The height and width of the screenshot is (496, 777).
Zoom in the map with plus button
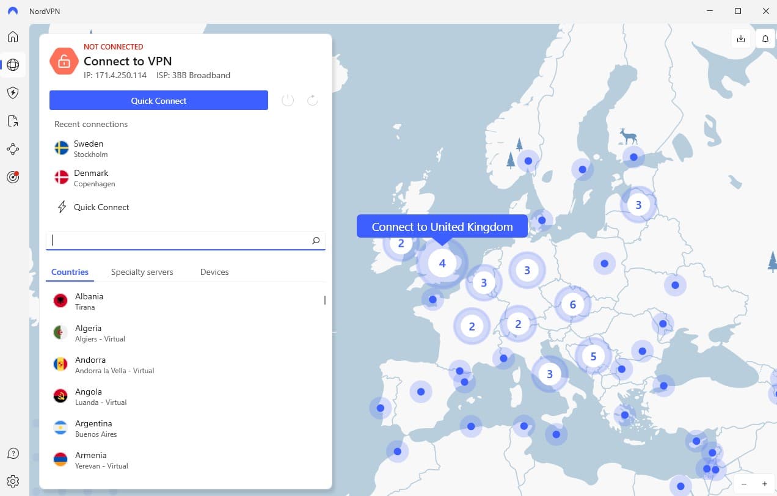764,484
